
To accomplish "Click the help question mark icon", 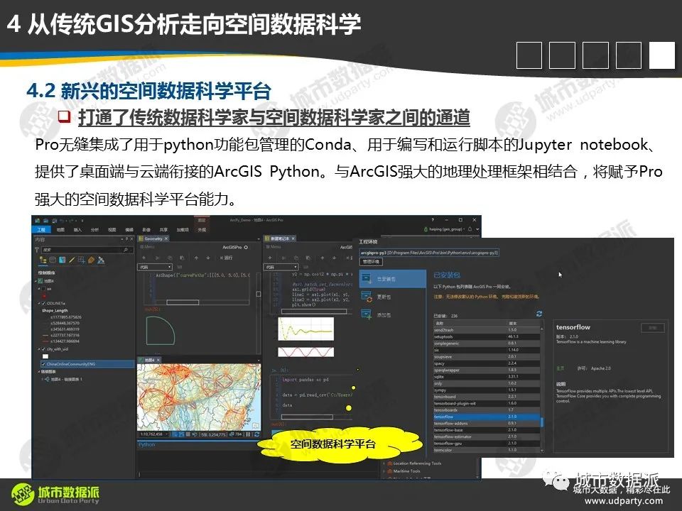I will click(433, 220).
